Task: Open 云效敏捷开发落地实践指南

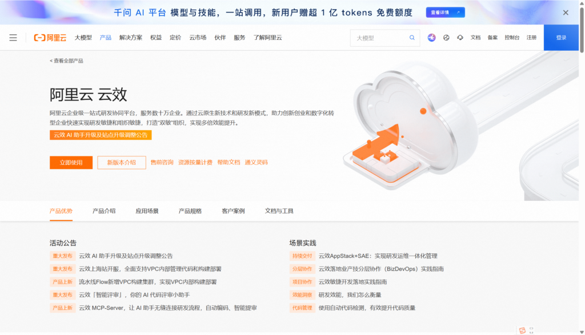Action: click(x=352, y=282)
